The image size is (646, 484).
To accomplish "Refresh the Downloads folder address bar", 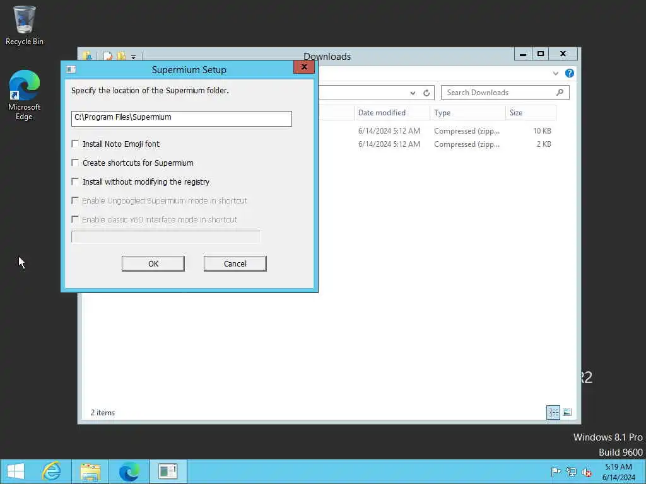I will pyautogui.click(x=426, y=93).
